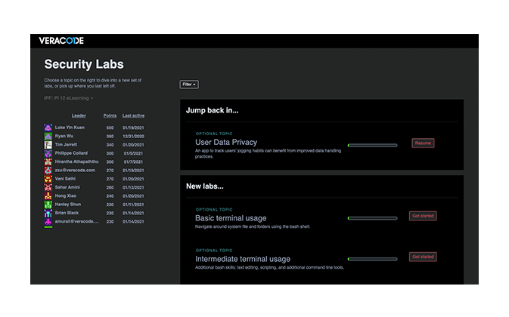Click last active date 01/5/2021
Screen dimensions: 509x317
pyautogui.click(x=133, y=153)
